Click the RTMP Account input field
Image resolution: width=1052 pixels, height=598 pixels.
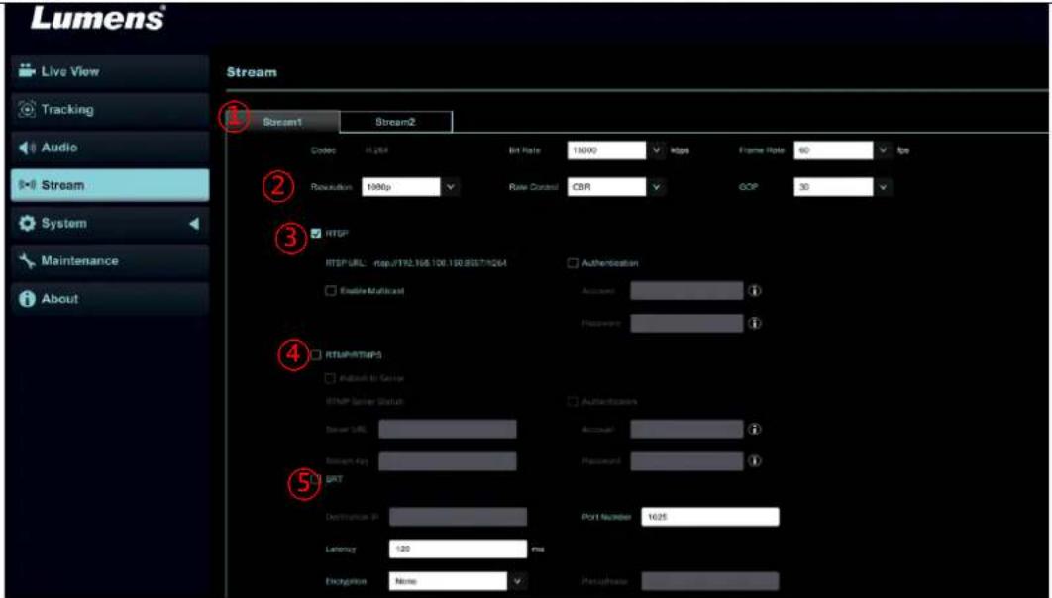coord(686,429)
